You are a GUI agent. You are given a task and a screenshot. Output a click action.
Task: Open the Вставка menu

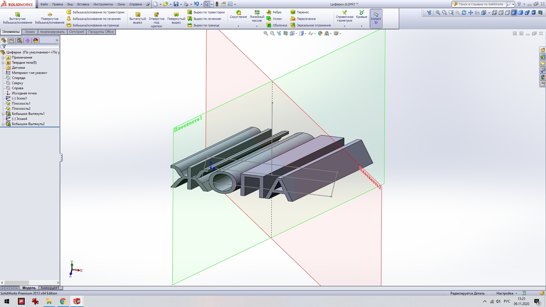point(83,4)
